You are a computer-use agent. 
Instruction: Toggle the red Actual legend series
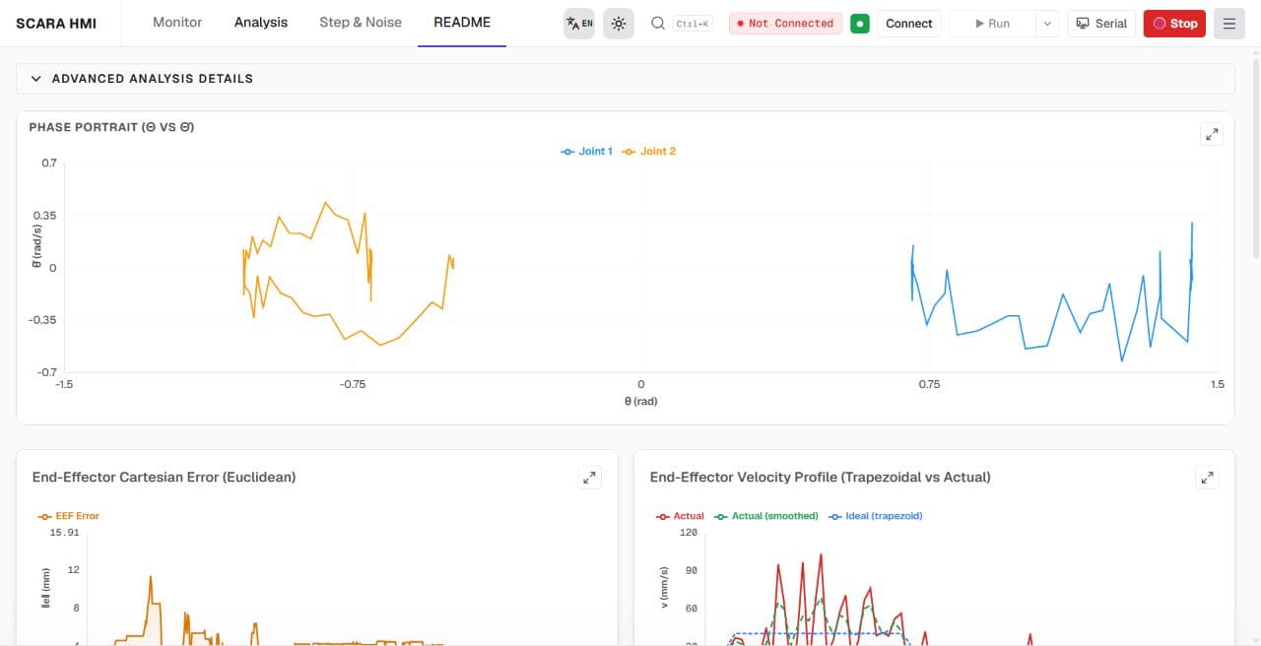tap(680, 515)
